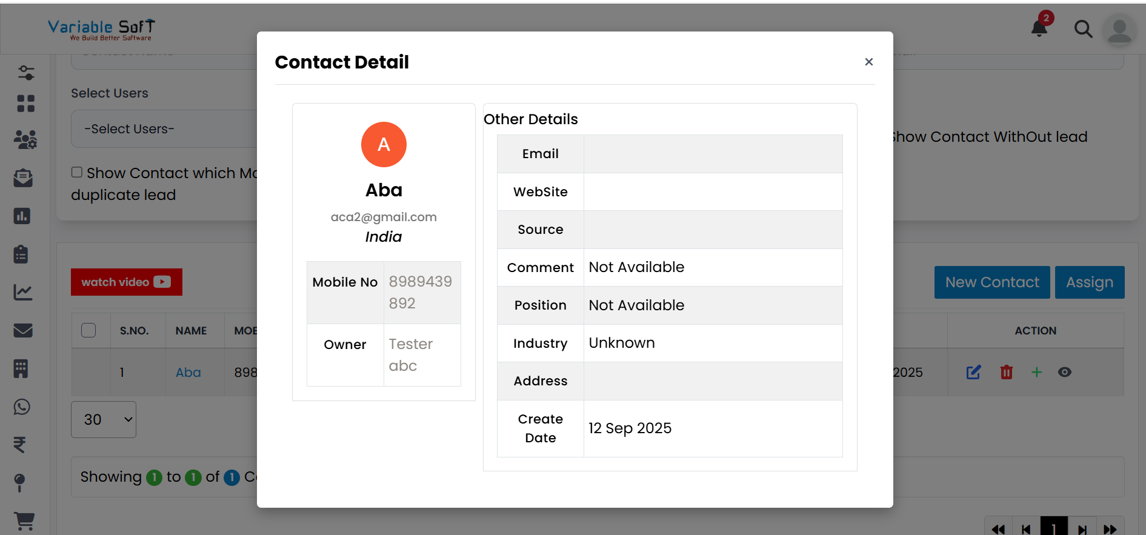This screenshot has width=1146, height=535.
Task: Open the mail envelope sidebar icon
Action: 23,330
